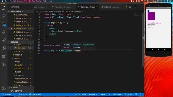Open the Wi-Fi menu bar icon
The image size is (173, 97).
click(x=142, y=1)
